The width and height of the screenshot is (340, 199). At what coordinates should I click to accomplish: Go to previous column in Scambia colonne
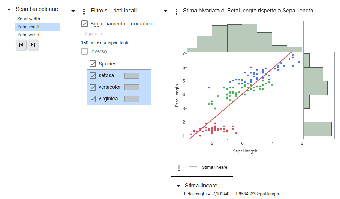coord(21,45)
